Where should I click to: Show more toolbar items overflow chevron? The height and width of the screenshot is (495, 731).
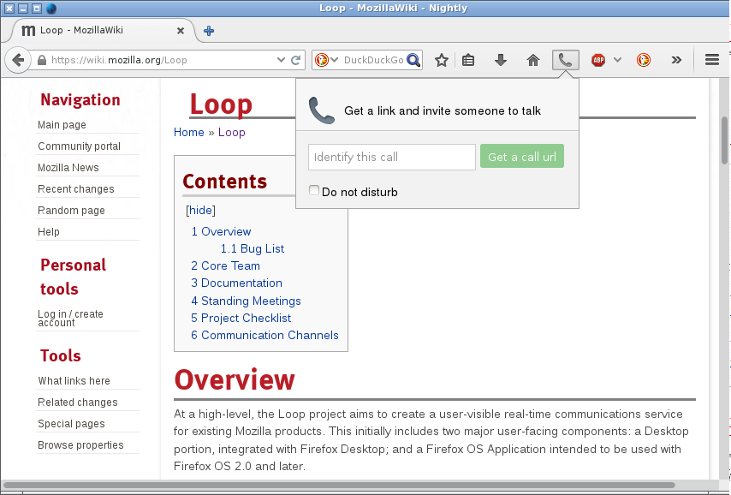tap(676, 60)
